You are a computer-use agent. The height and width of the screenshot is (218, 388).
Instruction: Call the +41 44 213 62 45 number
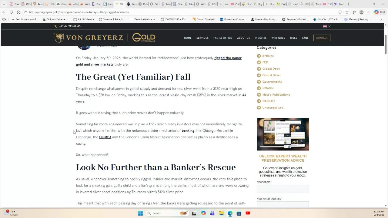pyautogui.click(x=68, y=26)
